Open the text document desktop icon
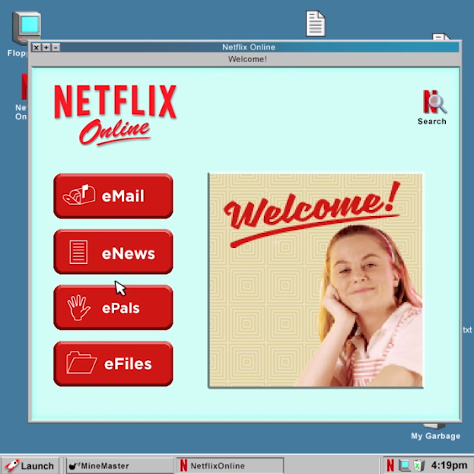The width and height of the screenshot is (474, 474). click(x=315, y=24)
